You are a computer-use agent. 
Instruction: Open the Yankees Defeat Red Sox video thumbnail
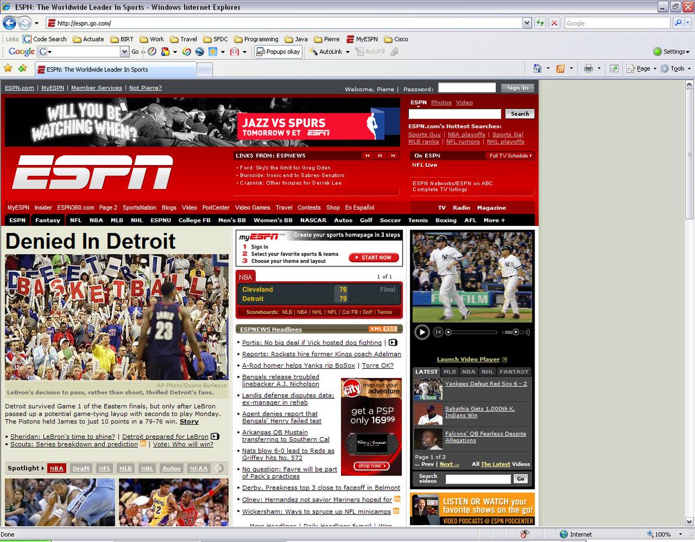pyautogui.click(x=428, y=389)
